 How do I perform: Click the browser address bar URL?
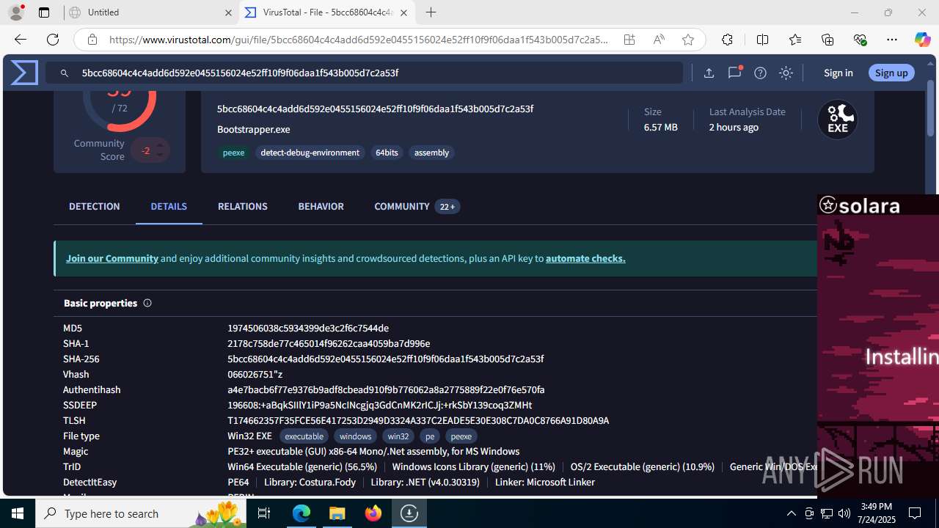click(359, 40)
